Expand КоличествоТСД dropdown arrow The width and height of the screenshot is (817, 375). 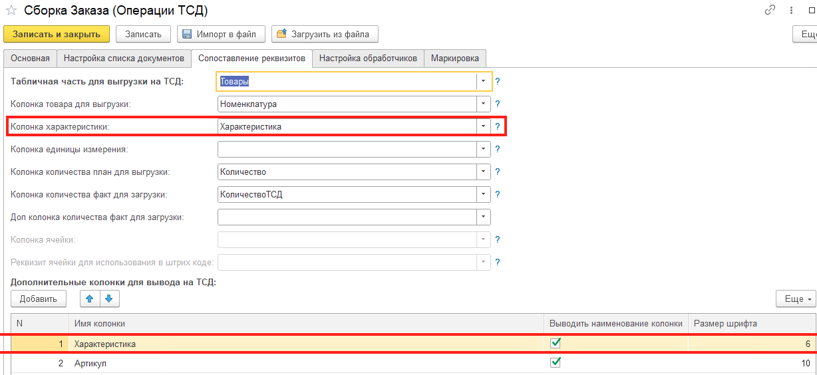tap(484, 194)
